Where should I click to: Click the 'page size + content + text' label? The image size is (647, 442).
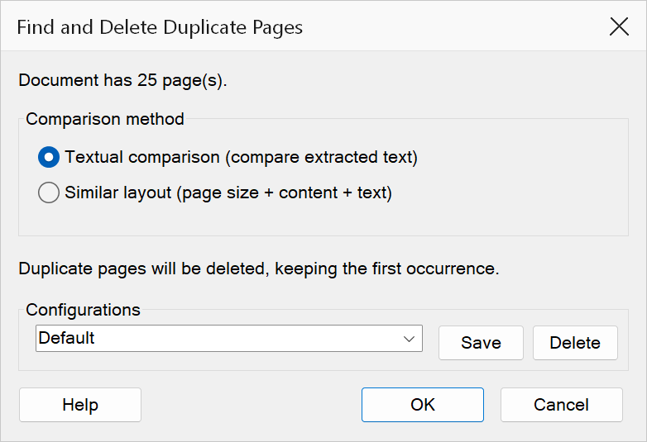(284, 192)
